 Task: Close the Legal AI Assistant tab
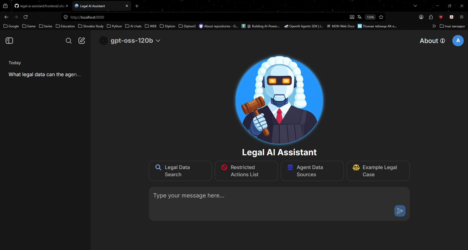click(x=127, y=6)
